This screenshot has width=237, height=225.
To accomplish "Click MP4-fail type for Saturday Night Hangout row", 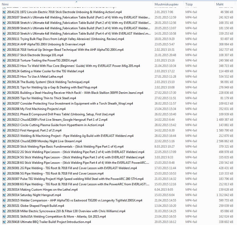I will click(x=191, y=195).
